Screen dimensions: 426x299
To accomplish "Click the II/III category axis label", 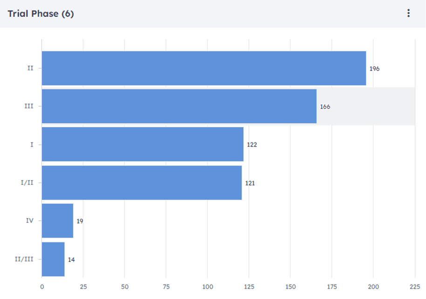I will point(24,259).
